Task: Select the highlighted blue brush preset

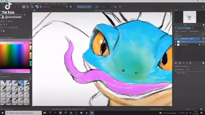Action: click(20, 83)
